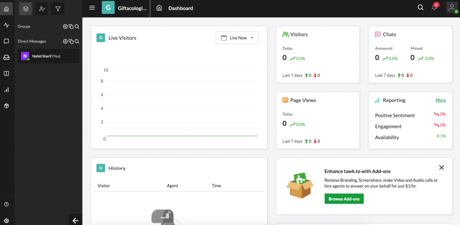This screenshot has height=225, width=460.
Task: Click the Answered chats label
Action: [x=384, y=49]
